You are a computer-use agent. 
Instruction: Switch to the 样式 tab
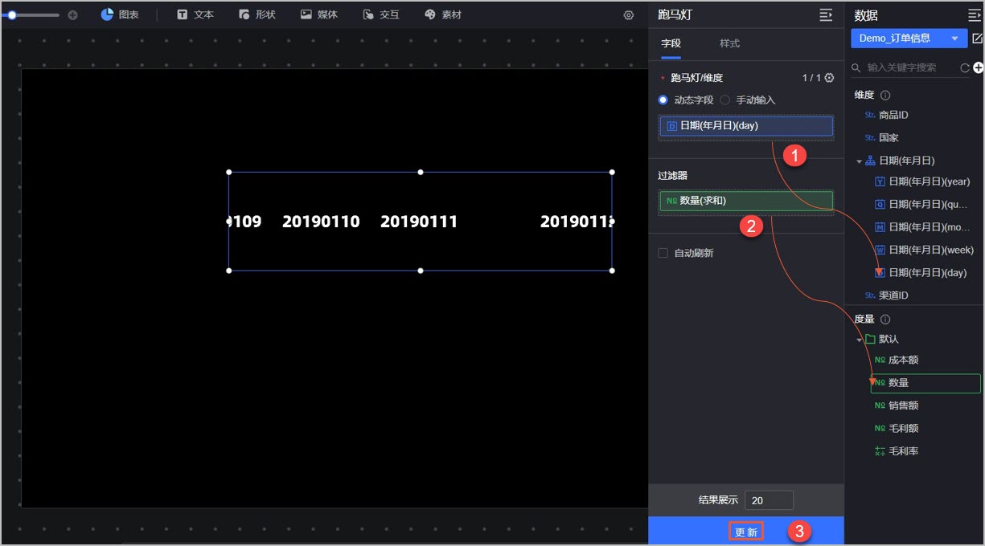pos(729,43)
